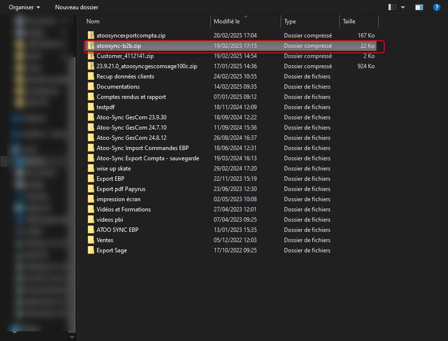Click the folder name Comptes rendus et rapport

[x=131, y=97]
